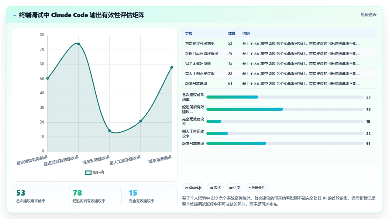Click the progress value 61 at bar end
Screen dimensions: 389x219
tap(368, 144)
